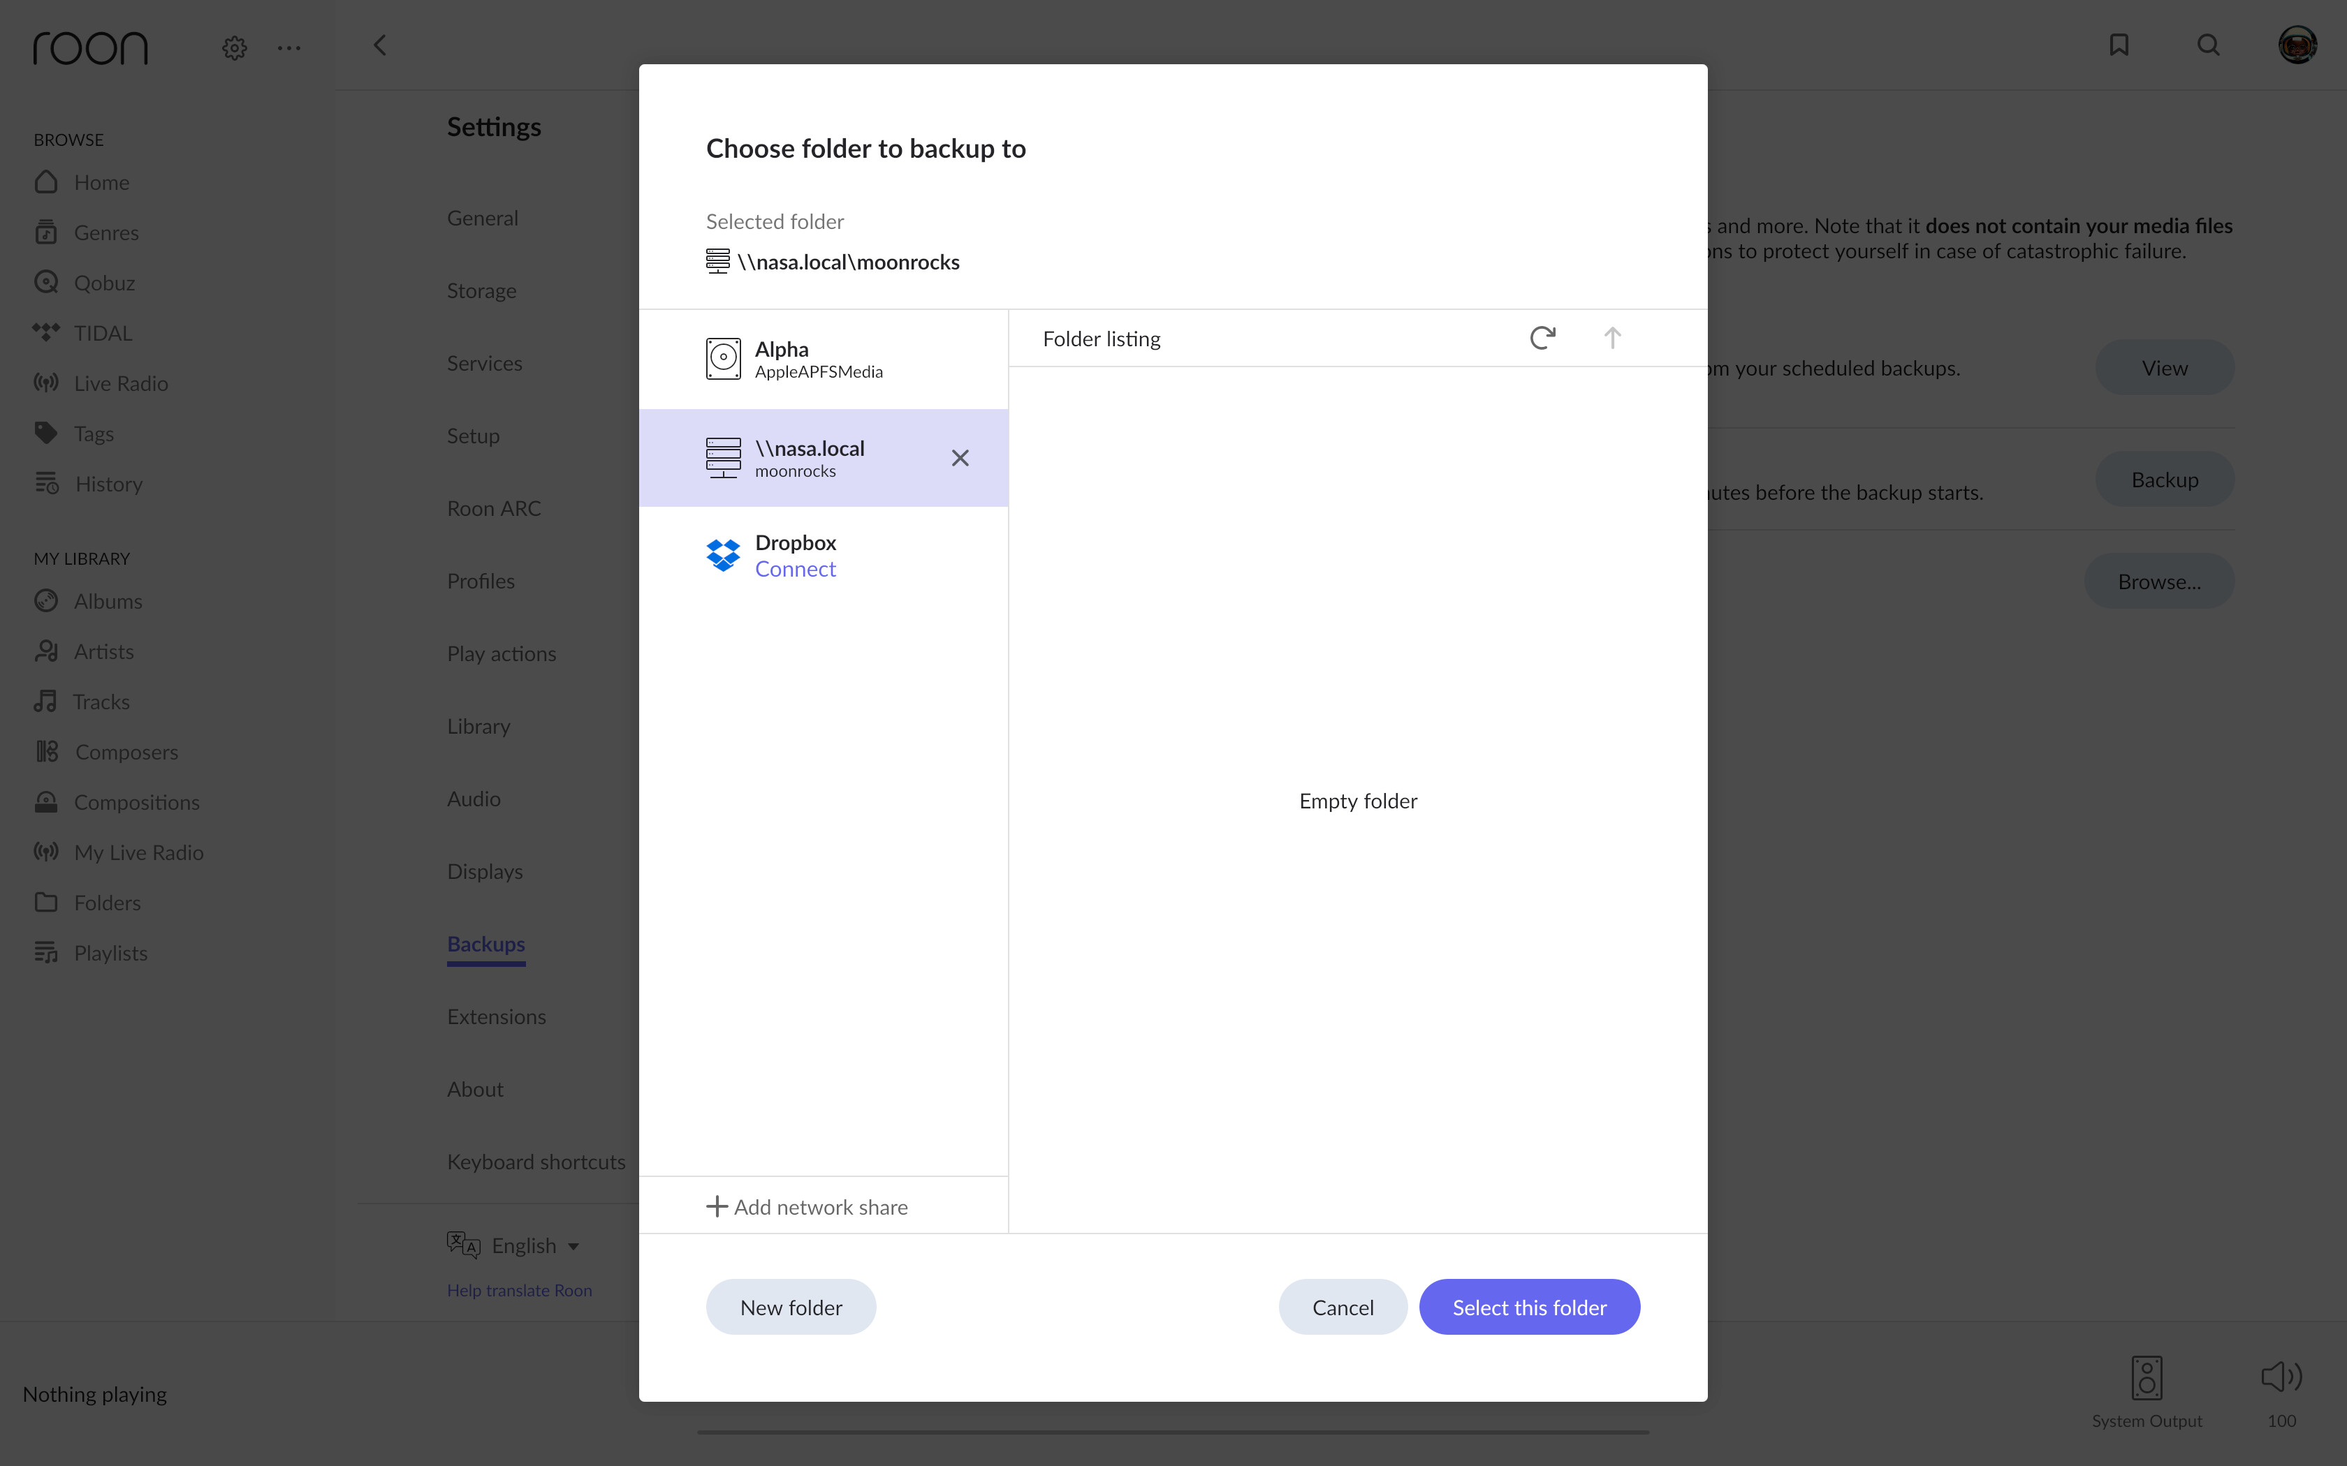Click the Dropbox logo entry
Screen dimensions: 2347x1466
click(x=722, y=556)
